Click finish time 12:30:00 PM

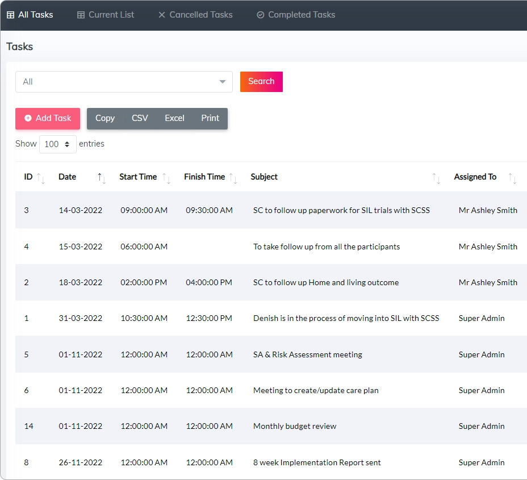click(209, 318)
